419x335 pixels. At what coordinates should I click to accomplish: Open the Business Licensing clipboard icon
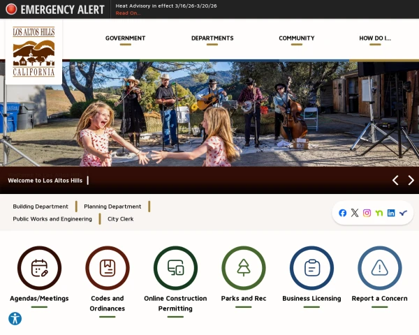coord(312,268)
